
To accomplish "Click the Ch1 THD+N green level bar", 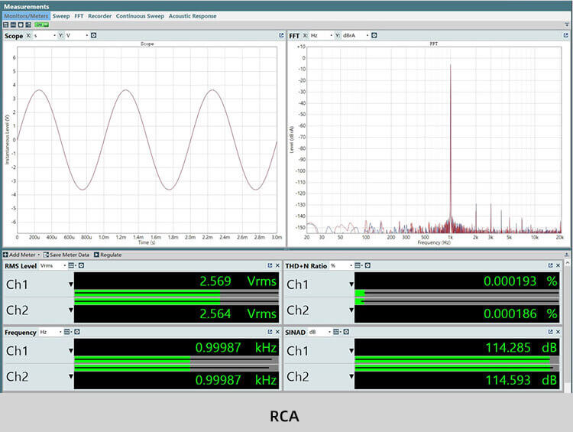I will tap(360, 294).
